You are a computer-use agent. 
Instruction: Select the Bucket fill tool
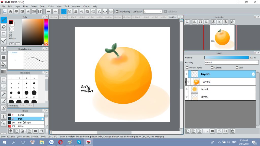coord(4,65)
